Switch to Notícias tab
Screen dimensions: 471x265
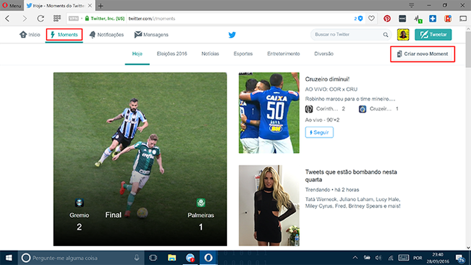(x=210, y=54)
